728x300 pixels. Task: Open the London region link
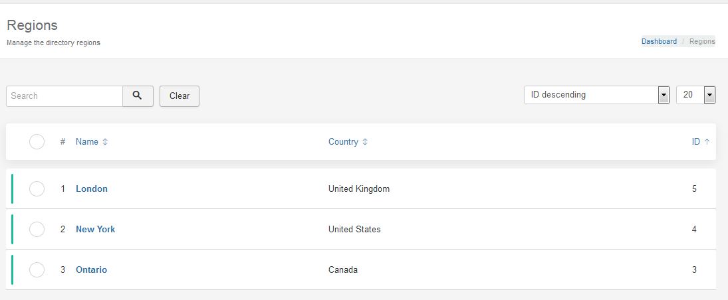pyautogui.click(x=92, y=188)
